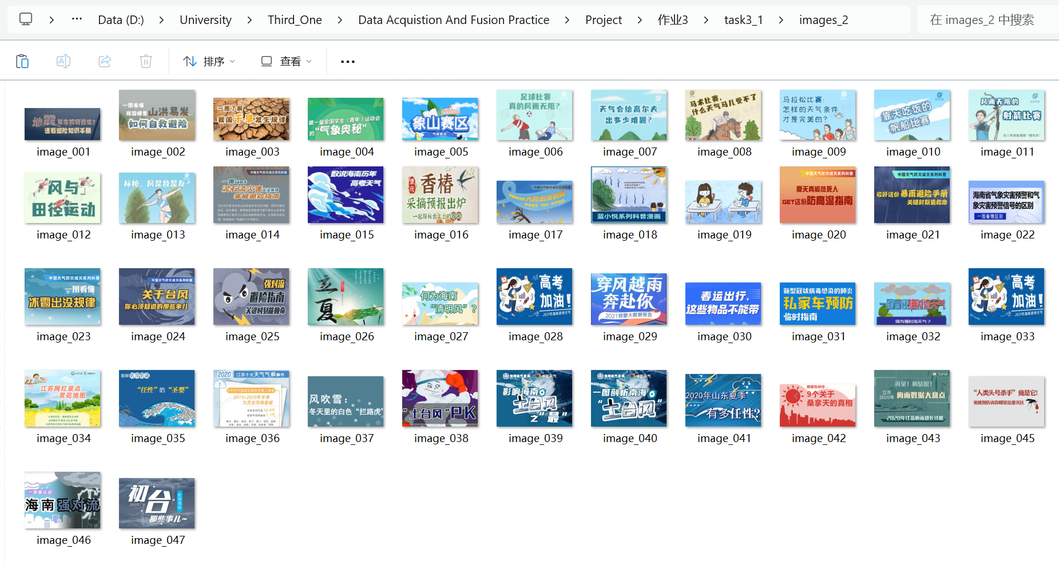Click the Paste clipboard icon in toolbar

[22, 61]
